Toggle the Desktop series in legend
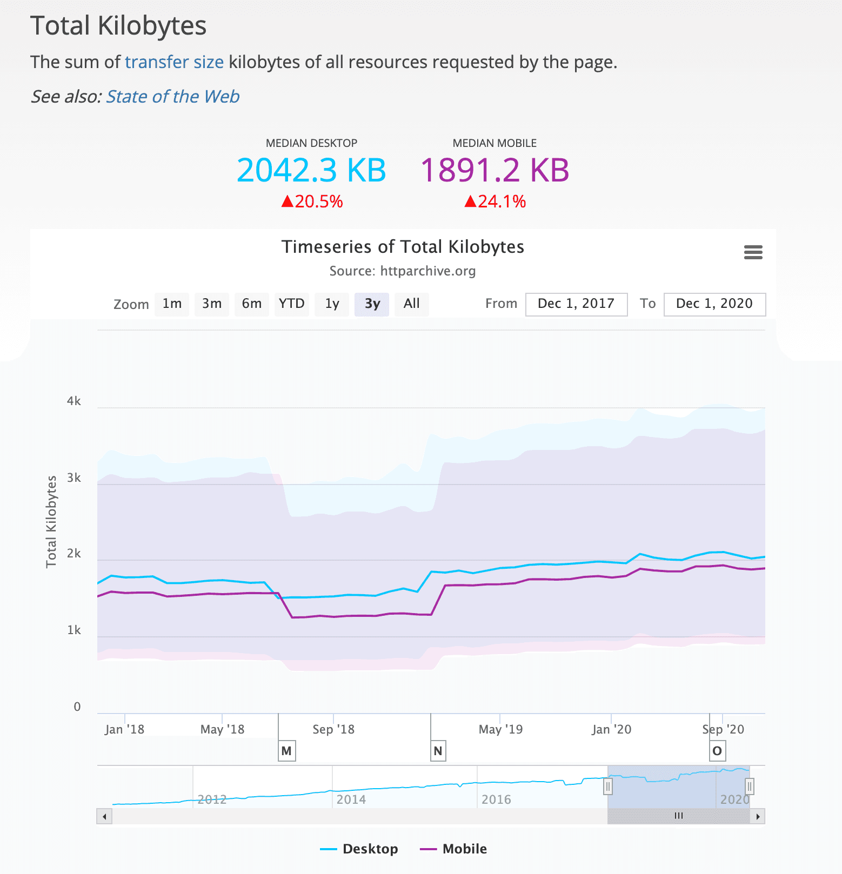The width and height of the screenshot is (842, 874). 359,849
